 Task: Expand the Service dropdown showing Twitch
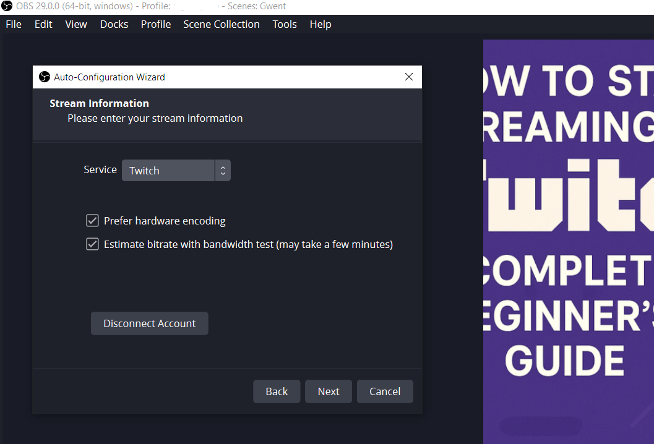176,171
